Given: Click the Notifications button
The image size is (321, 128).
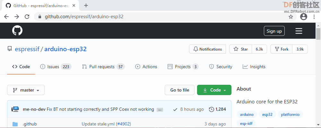Looking at the screenshot, I should coord(207,49).
